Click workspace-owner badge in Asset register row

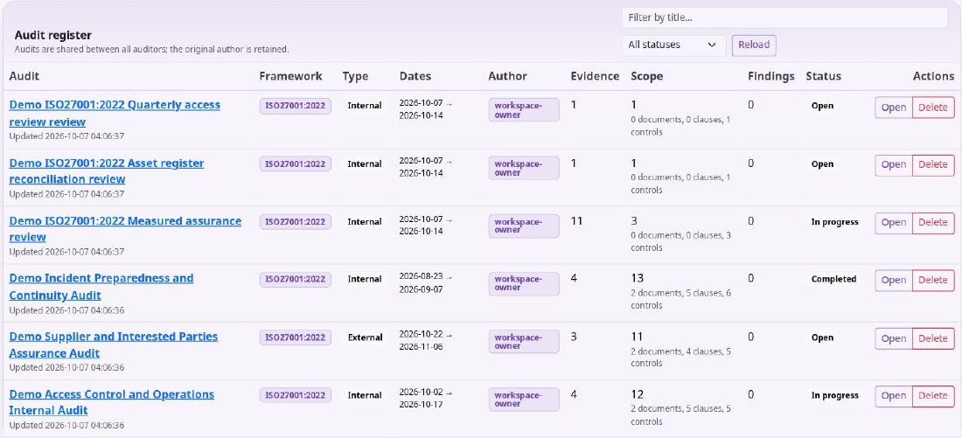click(x=524, y=168)
